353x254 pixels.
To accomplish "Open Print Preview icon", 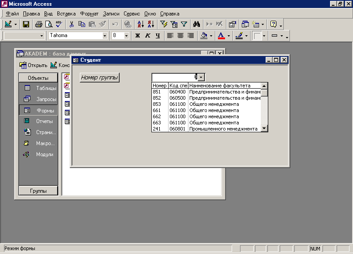I will [x=49, y=24].
